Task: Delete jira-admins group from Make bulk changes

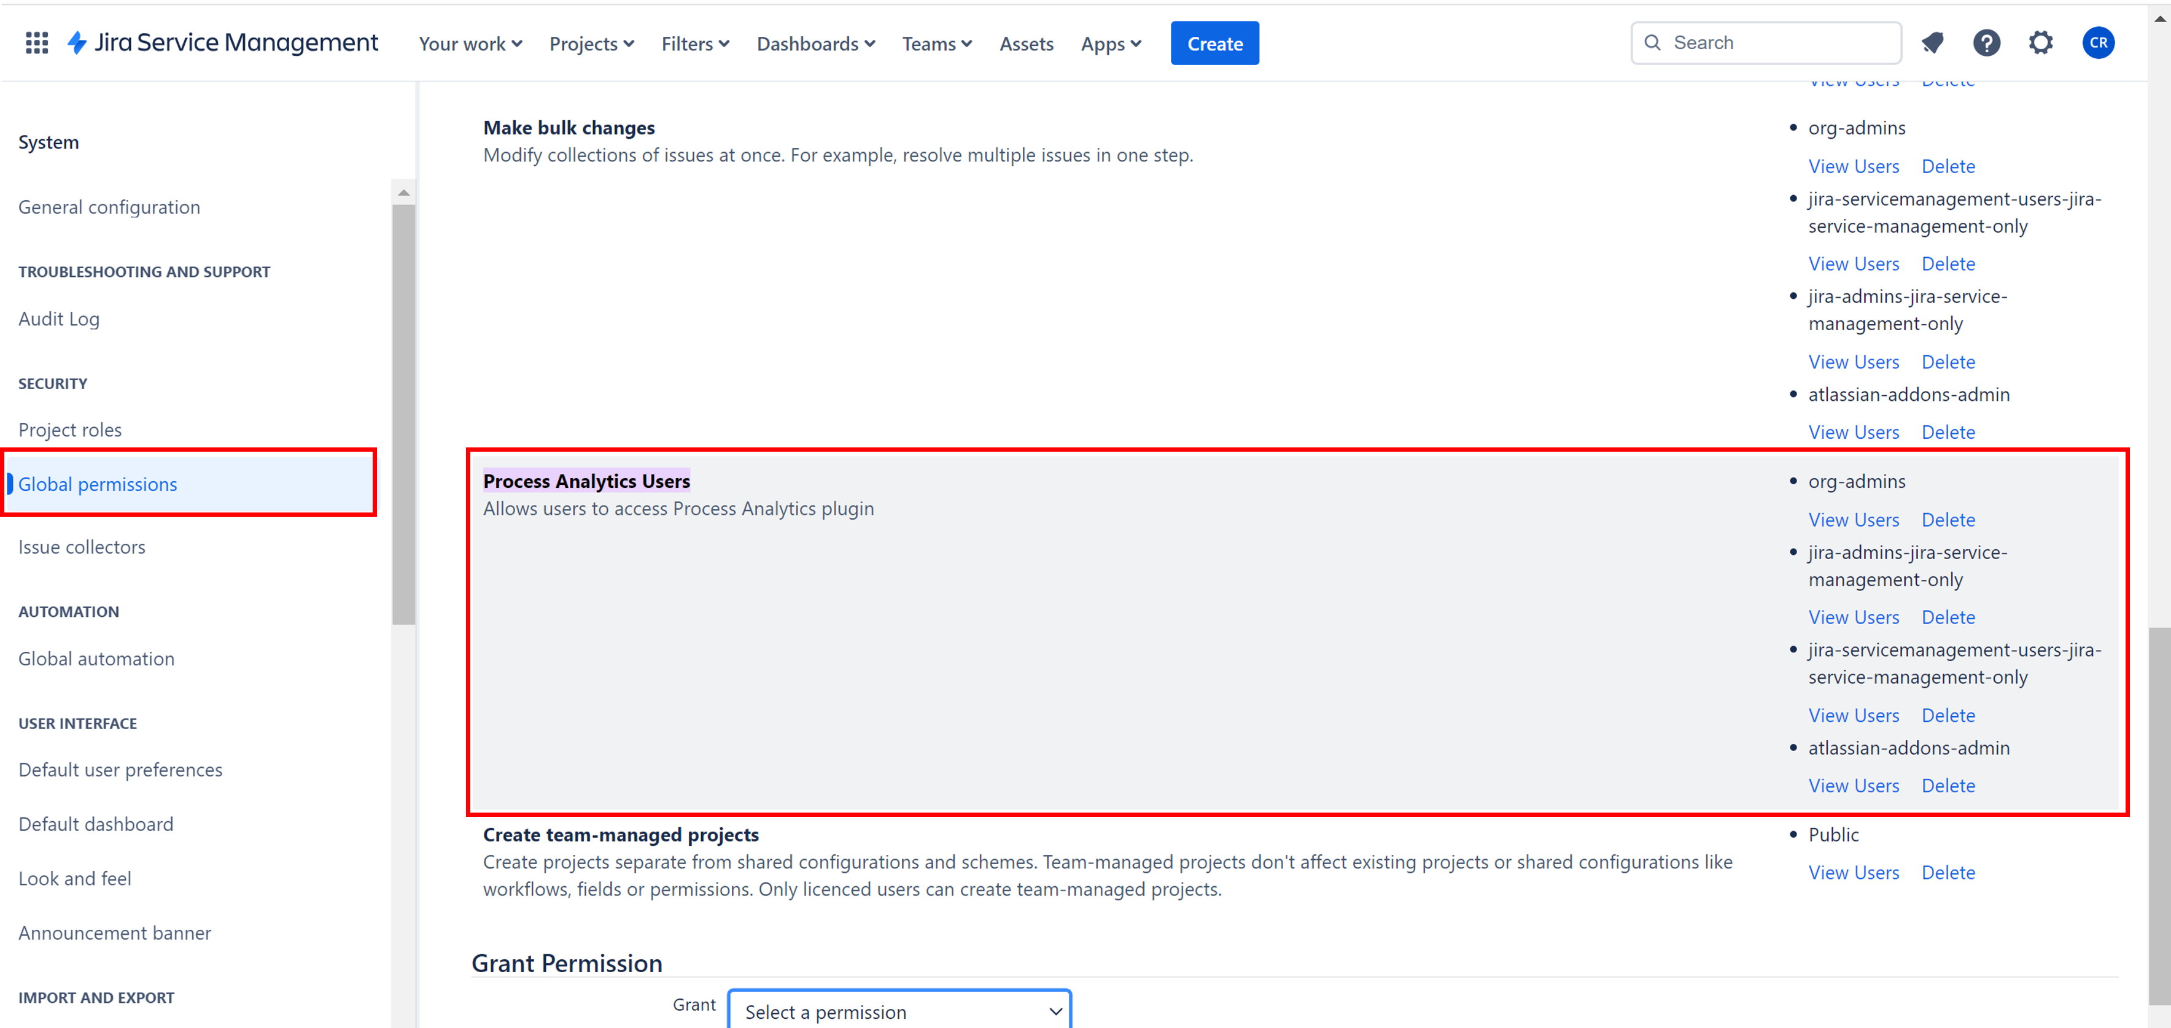Action: (x=1948, y=361)
